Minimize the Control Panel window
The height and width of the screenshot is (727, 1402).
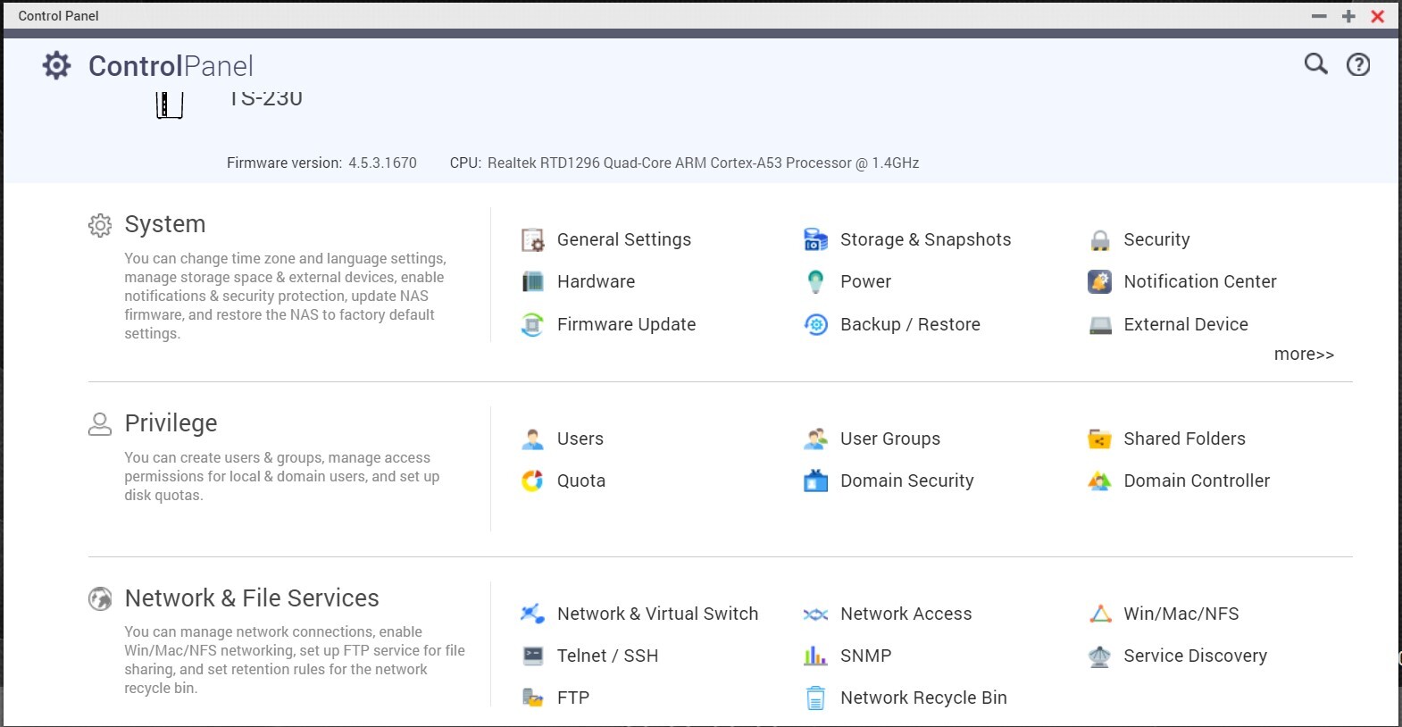(1319, 16)
